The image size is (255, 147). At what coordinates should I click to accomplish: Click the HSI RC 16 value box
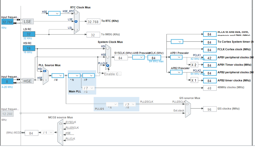coord(29,48)
